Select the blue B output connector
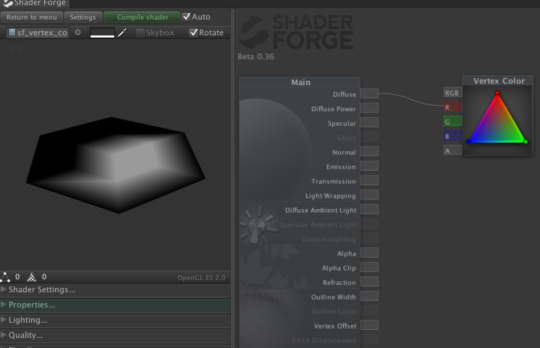 [x=452, y=136]
